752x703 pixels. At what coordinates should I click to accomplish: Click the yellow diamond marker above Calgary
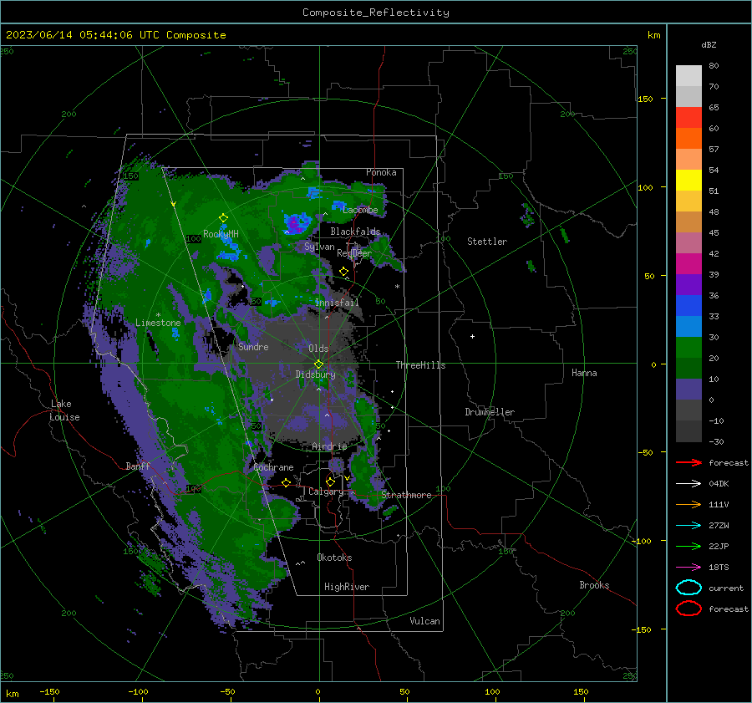pyautogui.click(x=330, y=481)
